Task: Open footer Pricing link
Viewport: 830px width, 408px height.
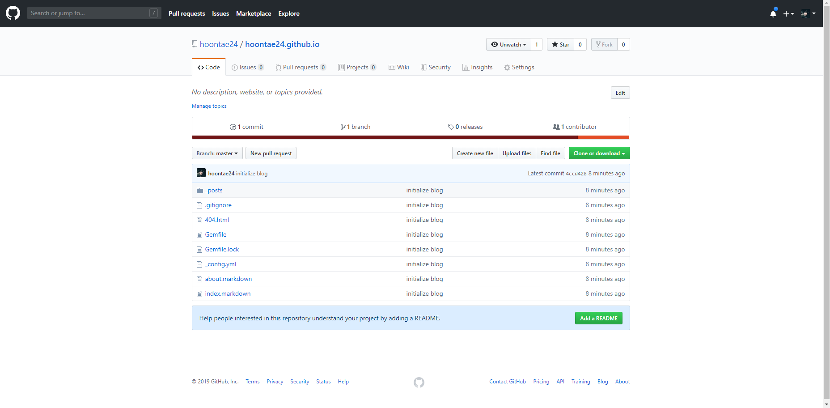Action: click(x=541, y=382)
